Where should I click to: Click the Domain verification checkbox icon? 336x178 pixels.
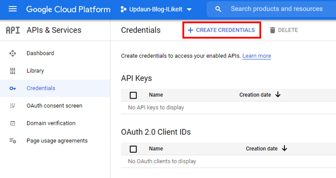pos(13,123)
